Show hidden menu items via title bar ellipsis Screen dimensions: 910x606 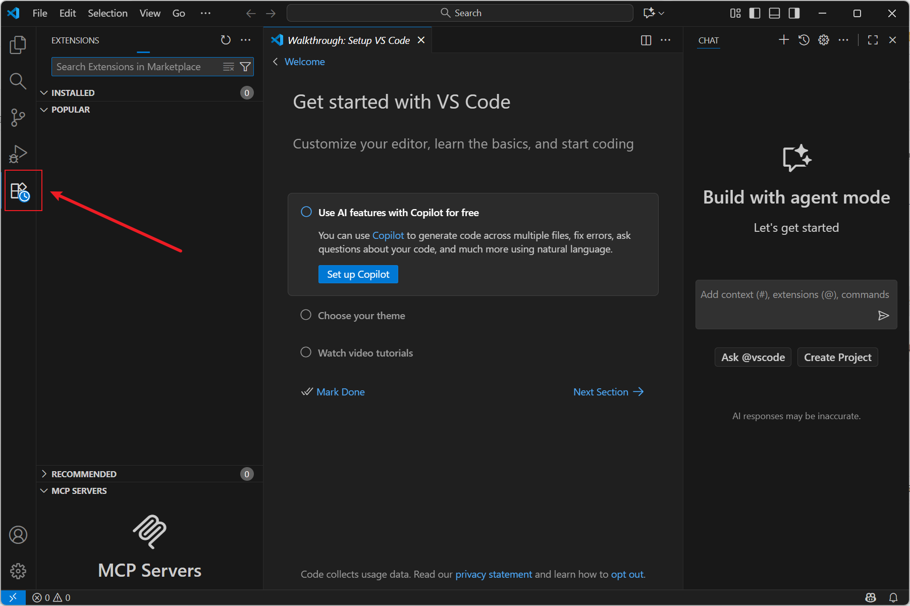(x=205, y=13)
